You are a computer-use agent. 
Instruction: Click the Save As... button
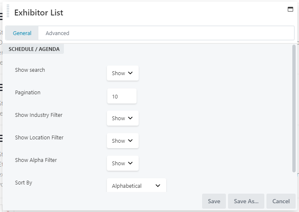coord(246,201)
